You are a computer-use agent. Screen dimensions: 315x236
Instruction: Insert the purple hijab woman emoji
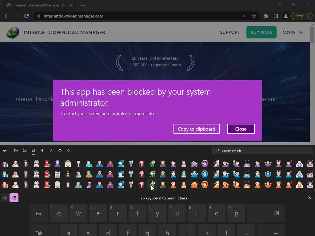[x=58, y=163]
